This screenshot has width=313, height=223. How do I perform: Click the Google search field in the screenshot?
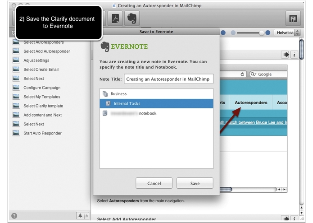(x=268, y=74)
